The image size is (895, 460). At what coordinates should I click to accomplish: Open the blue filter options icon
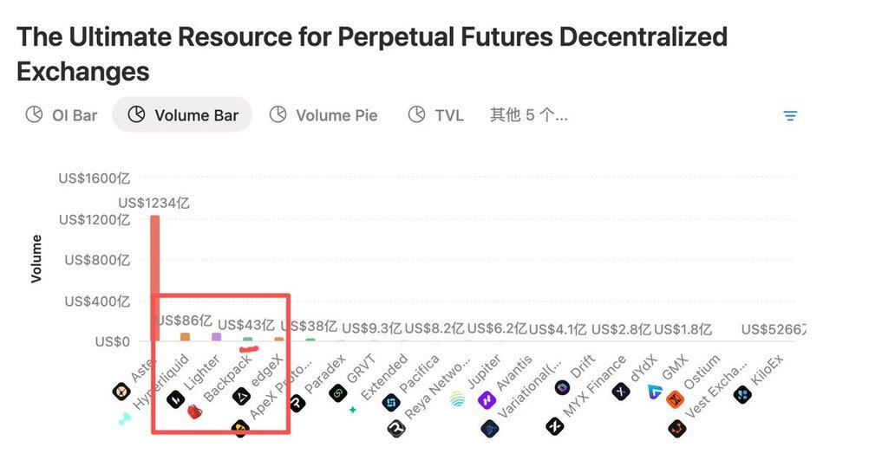[790, 115]
